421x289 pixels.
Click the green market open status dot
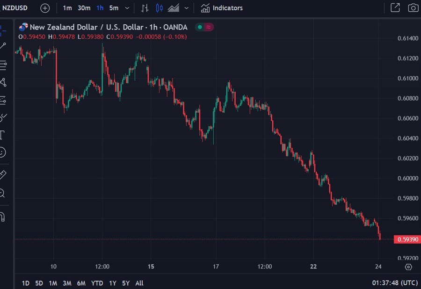[x=200, y=27]
